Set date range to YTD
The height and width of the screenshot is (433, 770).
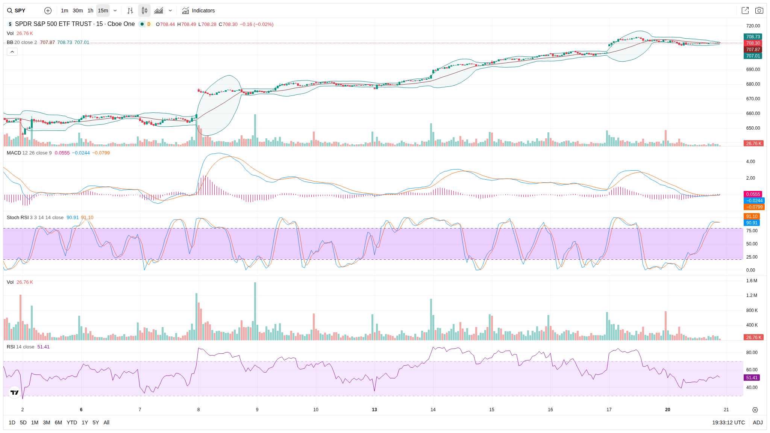coord(71,422)
